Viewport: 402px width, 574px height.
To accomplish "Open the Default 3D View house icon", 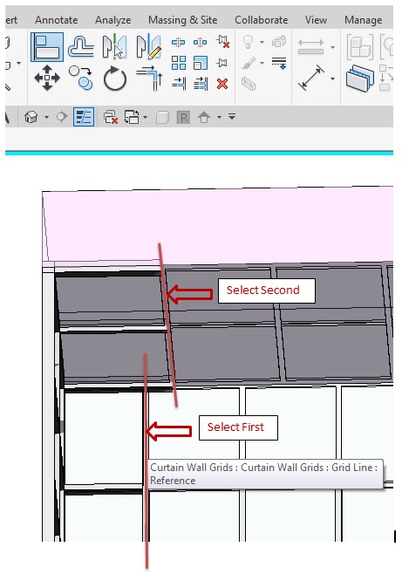I will 31,117.
